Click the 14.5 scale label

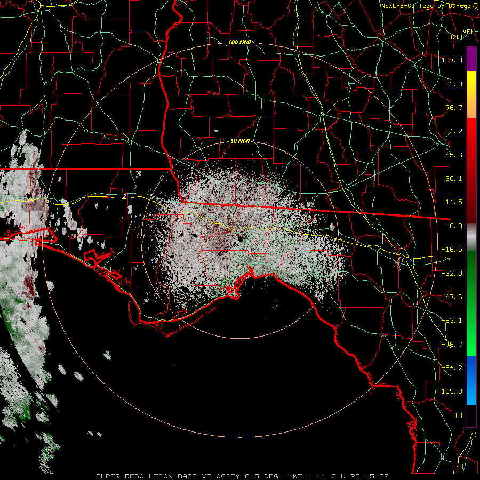pyautogui.click(x=454, y=202)
